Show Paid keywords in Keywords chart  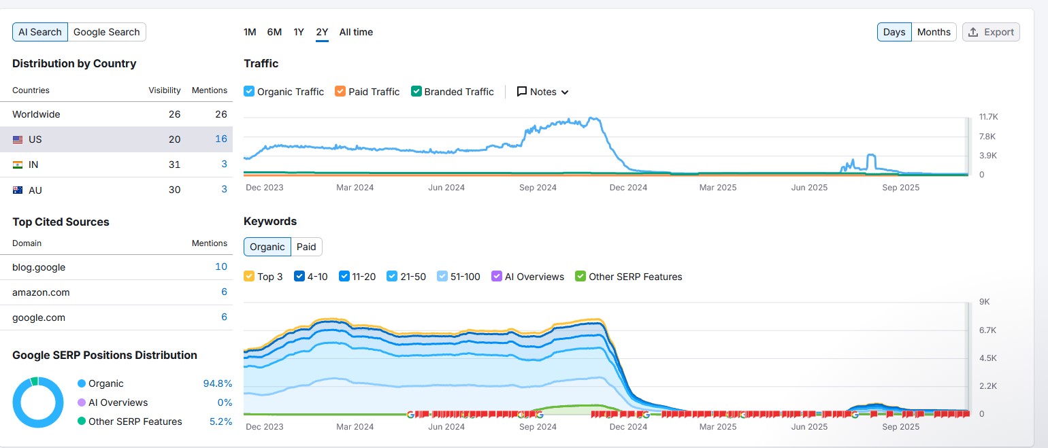tap(306, 247)
